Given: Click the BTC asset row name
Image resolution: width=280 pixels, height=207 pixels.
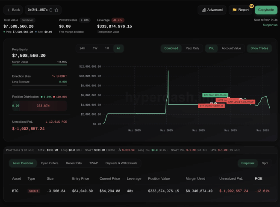Looking at the screenshot, I should (15, 191).
